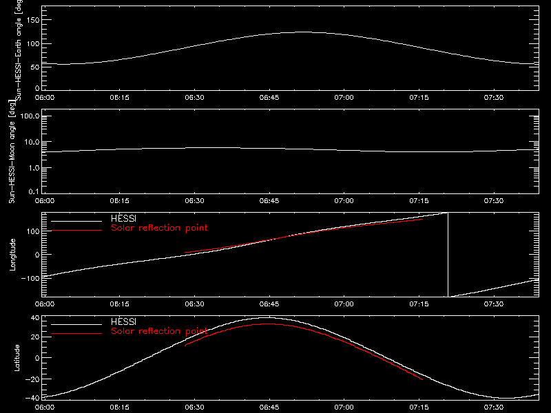Click tick value -40 on Latitude axis

[x=32, y=398]
